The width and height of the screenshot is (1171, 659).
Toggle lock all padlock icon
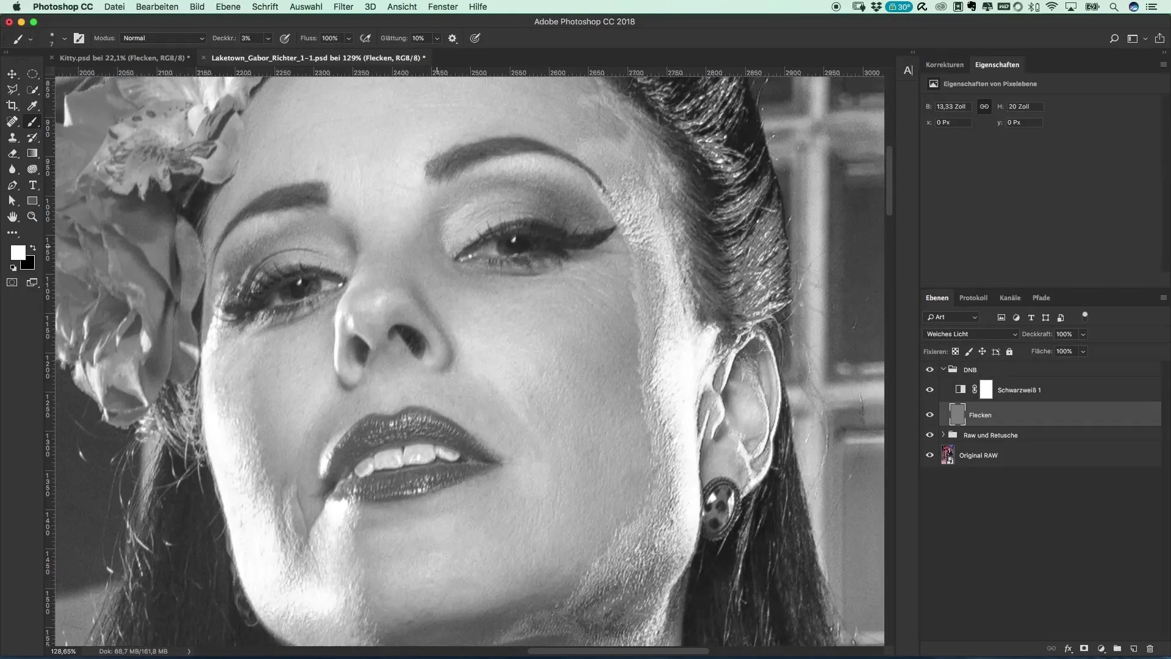pos(1009,351)
